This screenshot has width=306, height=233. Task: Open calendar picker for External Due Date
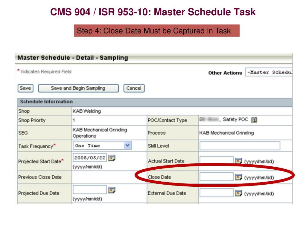click(238, 193)
